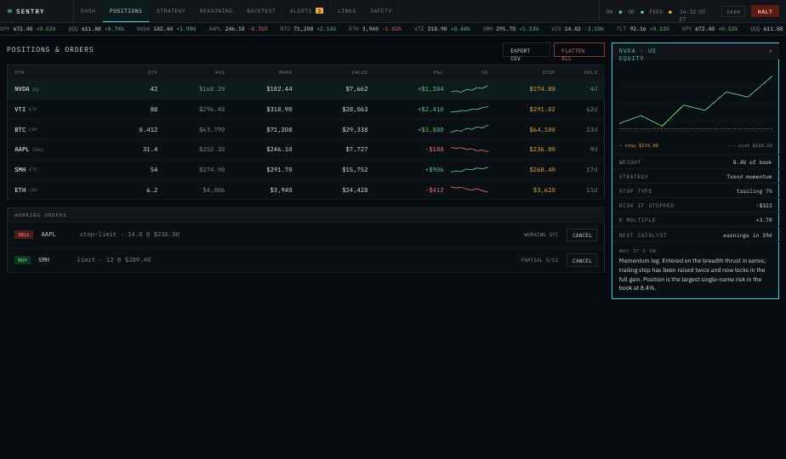Click the AAPL stop price $236.80
This screenshot has height=459, width=786.
(542, 150)
